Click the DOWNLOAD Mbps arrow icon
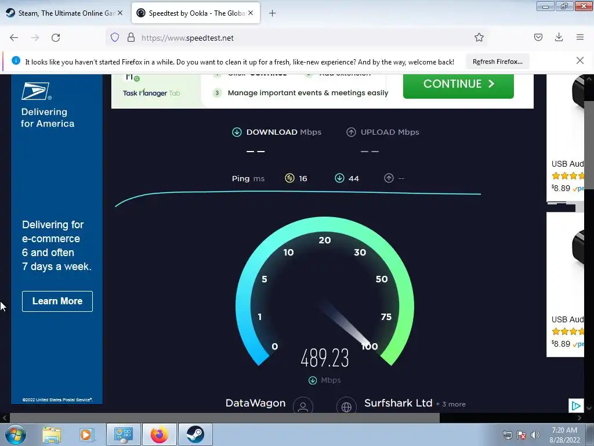This screenshot has height=446, width=594. [x=237, y=132]
